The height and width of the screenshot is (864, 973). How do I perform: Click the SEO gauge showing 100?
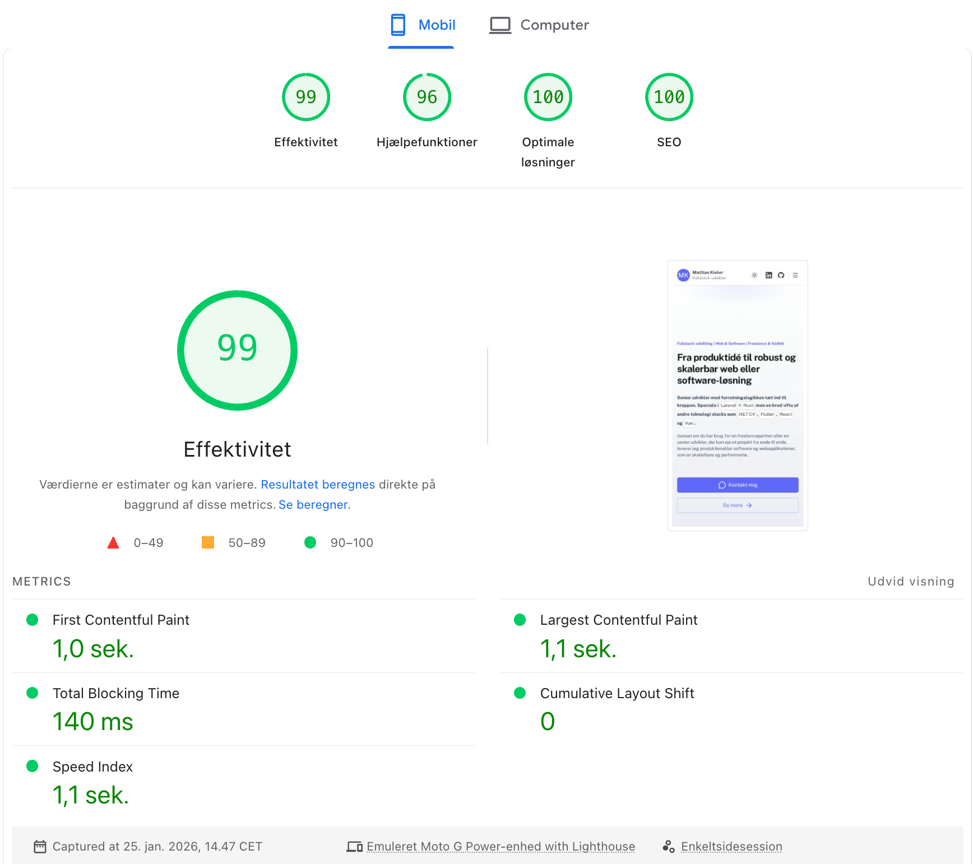tap(669, 96)
